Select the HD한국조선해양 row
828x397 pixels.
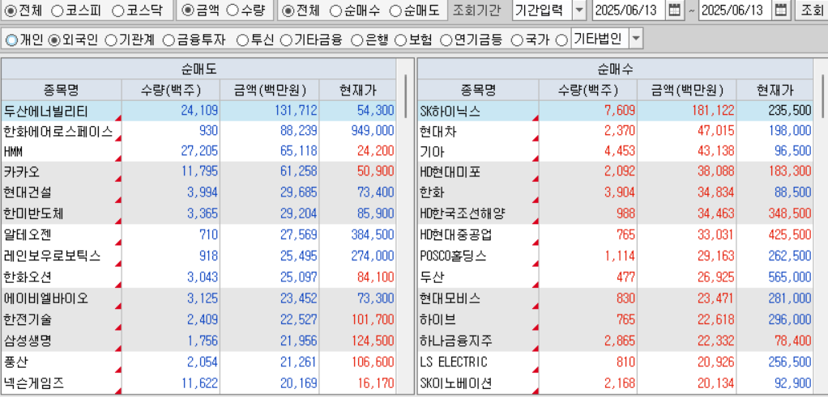pos(616,214)
